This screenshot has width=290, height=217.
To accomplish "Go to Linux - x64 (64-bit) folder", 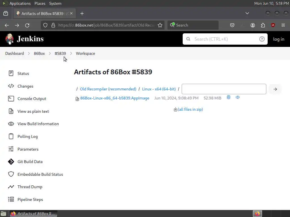I will tap(159, 89).
